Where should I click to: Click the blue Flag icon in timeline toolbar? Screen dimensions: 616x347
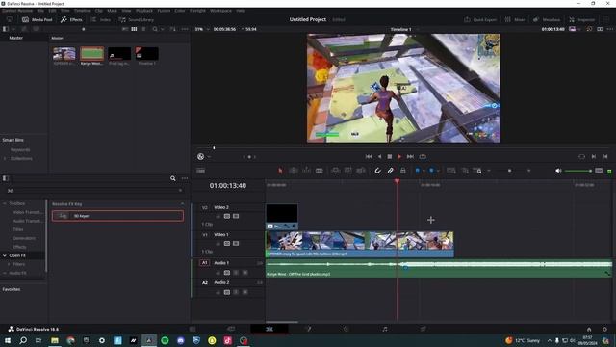point(417,171)
